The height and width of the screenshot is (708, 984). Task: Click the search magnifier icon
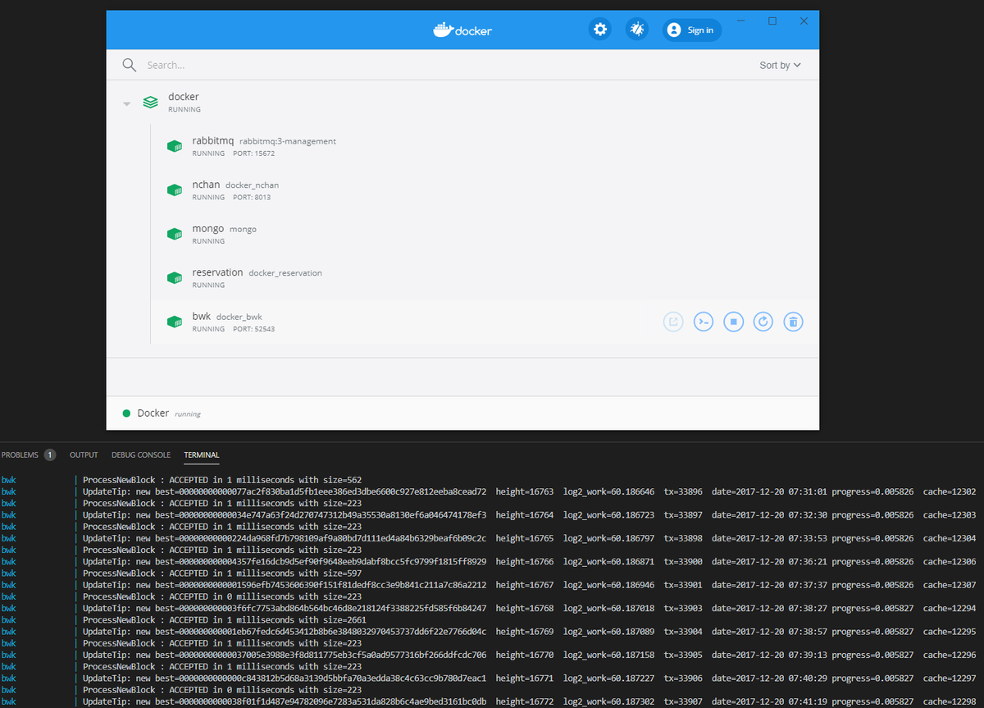(x=129, y=64)
